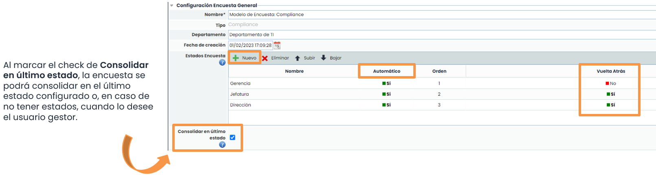The height and width of the screenshot is (175, 656).
Task: Collapse Configuración Encuesta General section
Action: pyautogui.click(x=172, y=5)
